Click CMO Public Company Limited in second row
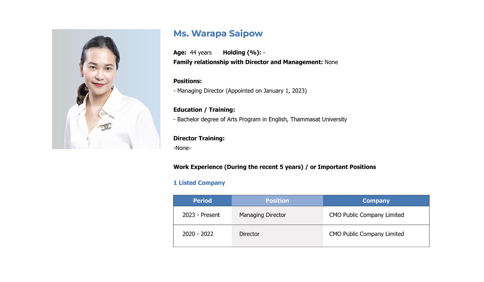The width and height of the screenshot is (484, 282). pos(367,234)
